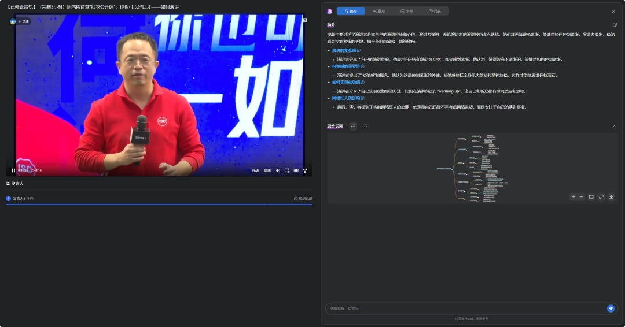
Task: Select the mind map tree view
Action: pos(354,127)
